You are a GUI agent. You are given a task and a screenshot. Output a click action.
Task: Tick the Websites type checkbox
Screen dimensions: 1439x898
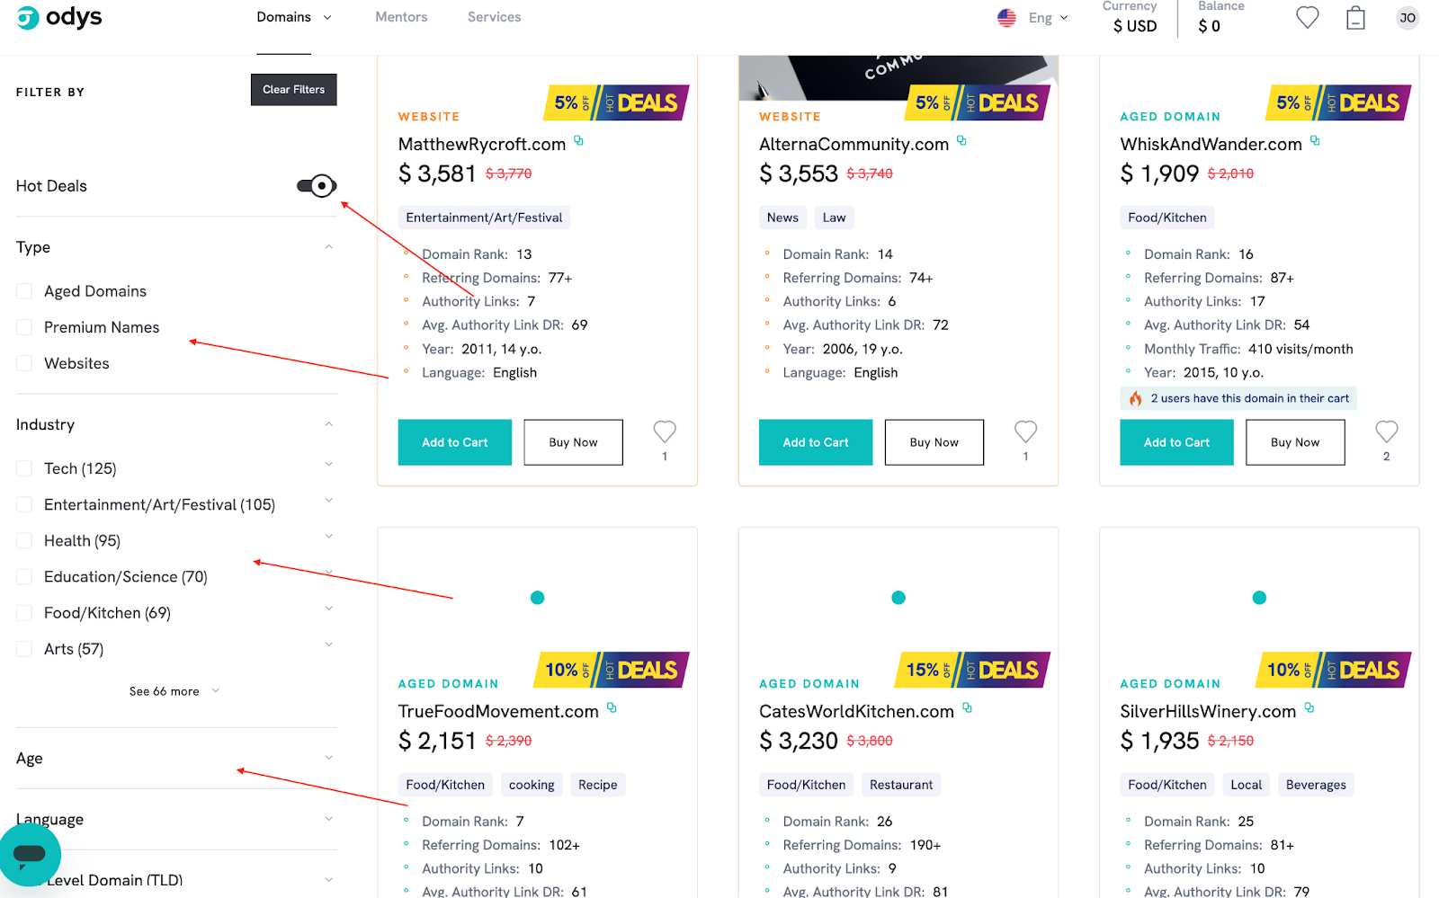click(x=24, y=363)
